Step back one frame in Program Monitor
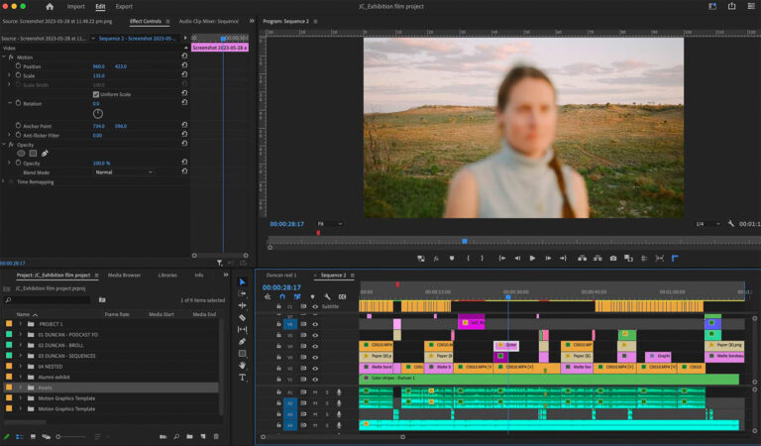Image resolution: width=761 pixels, height=446 pixels. pos(517,259)
